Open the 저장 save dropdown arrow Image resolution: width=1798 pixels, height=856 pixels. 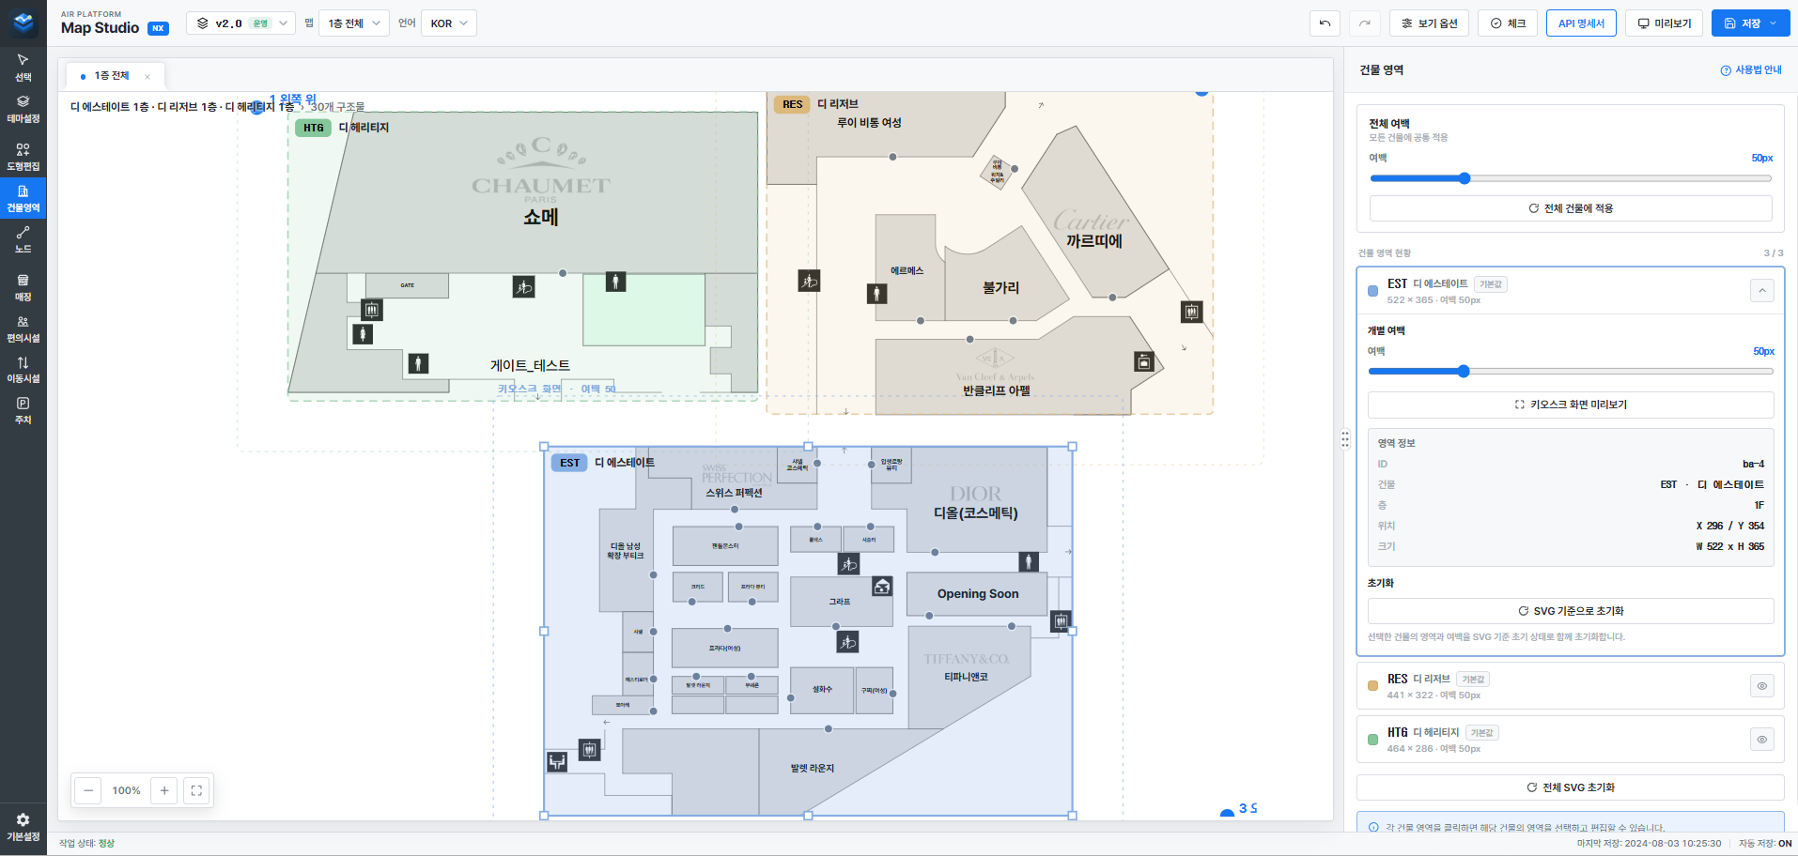tap(1774, 23)
